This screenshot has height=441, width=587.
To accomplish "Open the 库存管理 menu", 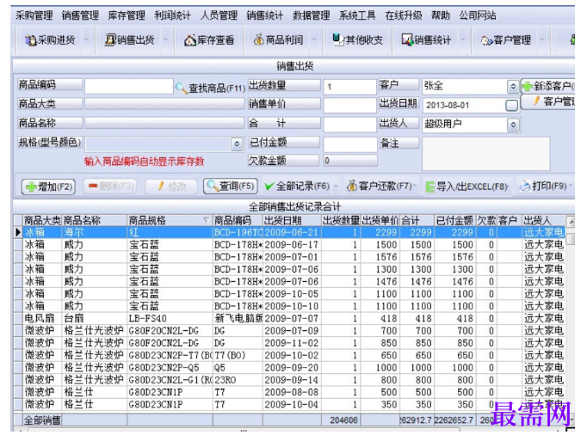I will 127,15.
